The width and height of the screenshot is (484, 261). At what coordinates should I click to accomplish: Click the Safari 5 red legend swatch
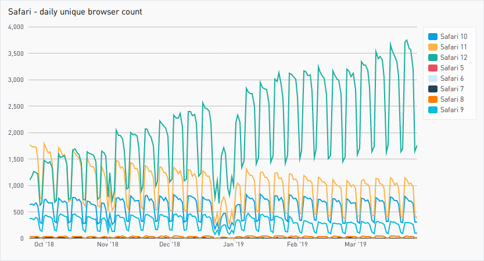tap(433, 68)
